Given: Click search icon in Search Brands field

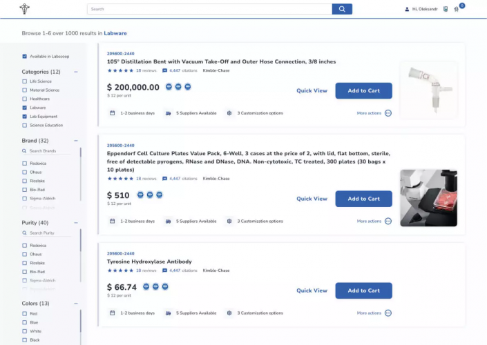Looking at the screenshot, I should point(24,151).
